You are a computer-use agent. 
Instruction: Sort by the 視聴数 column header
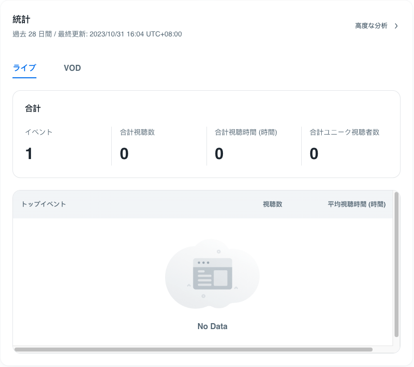pos(272,204)
